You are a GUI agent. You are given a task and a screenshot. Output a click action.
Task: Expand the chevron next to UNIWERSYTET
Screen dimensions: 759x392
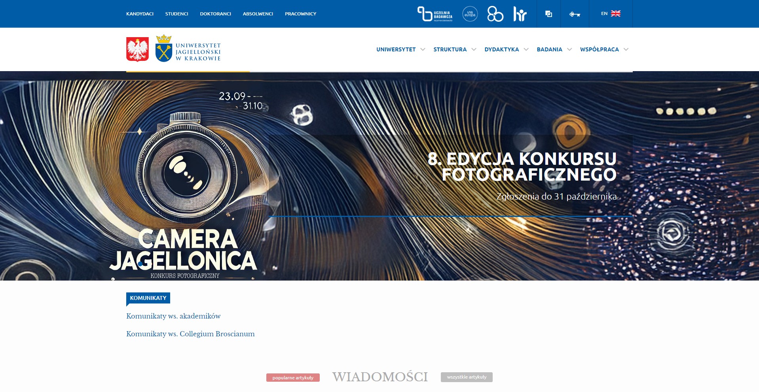(x=423, y=49)
